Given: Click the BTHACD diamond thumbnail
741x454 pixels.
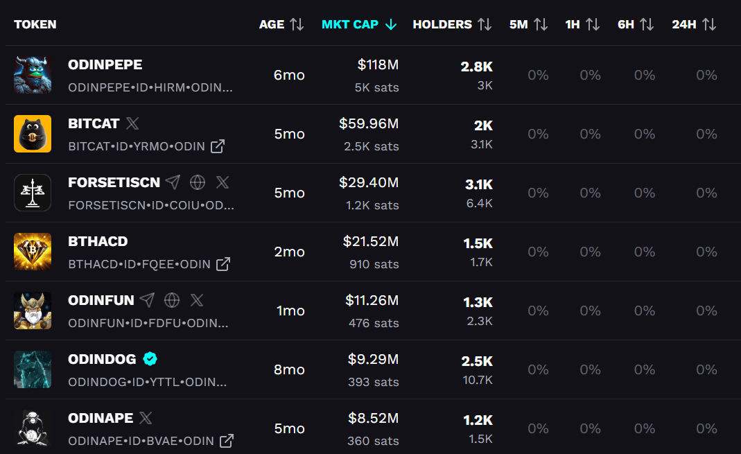Looking at the screenshot, I should click(33, 252).
